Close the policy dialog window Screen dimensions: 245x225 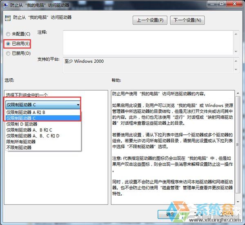(234, 4)
